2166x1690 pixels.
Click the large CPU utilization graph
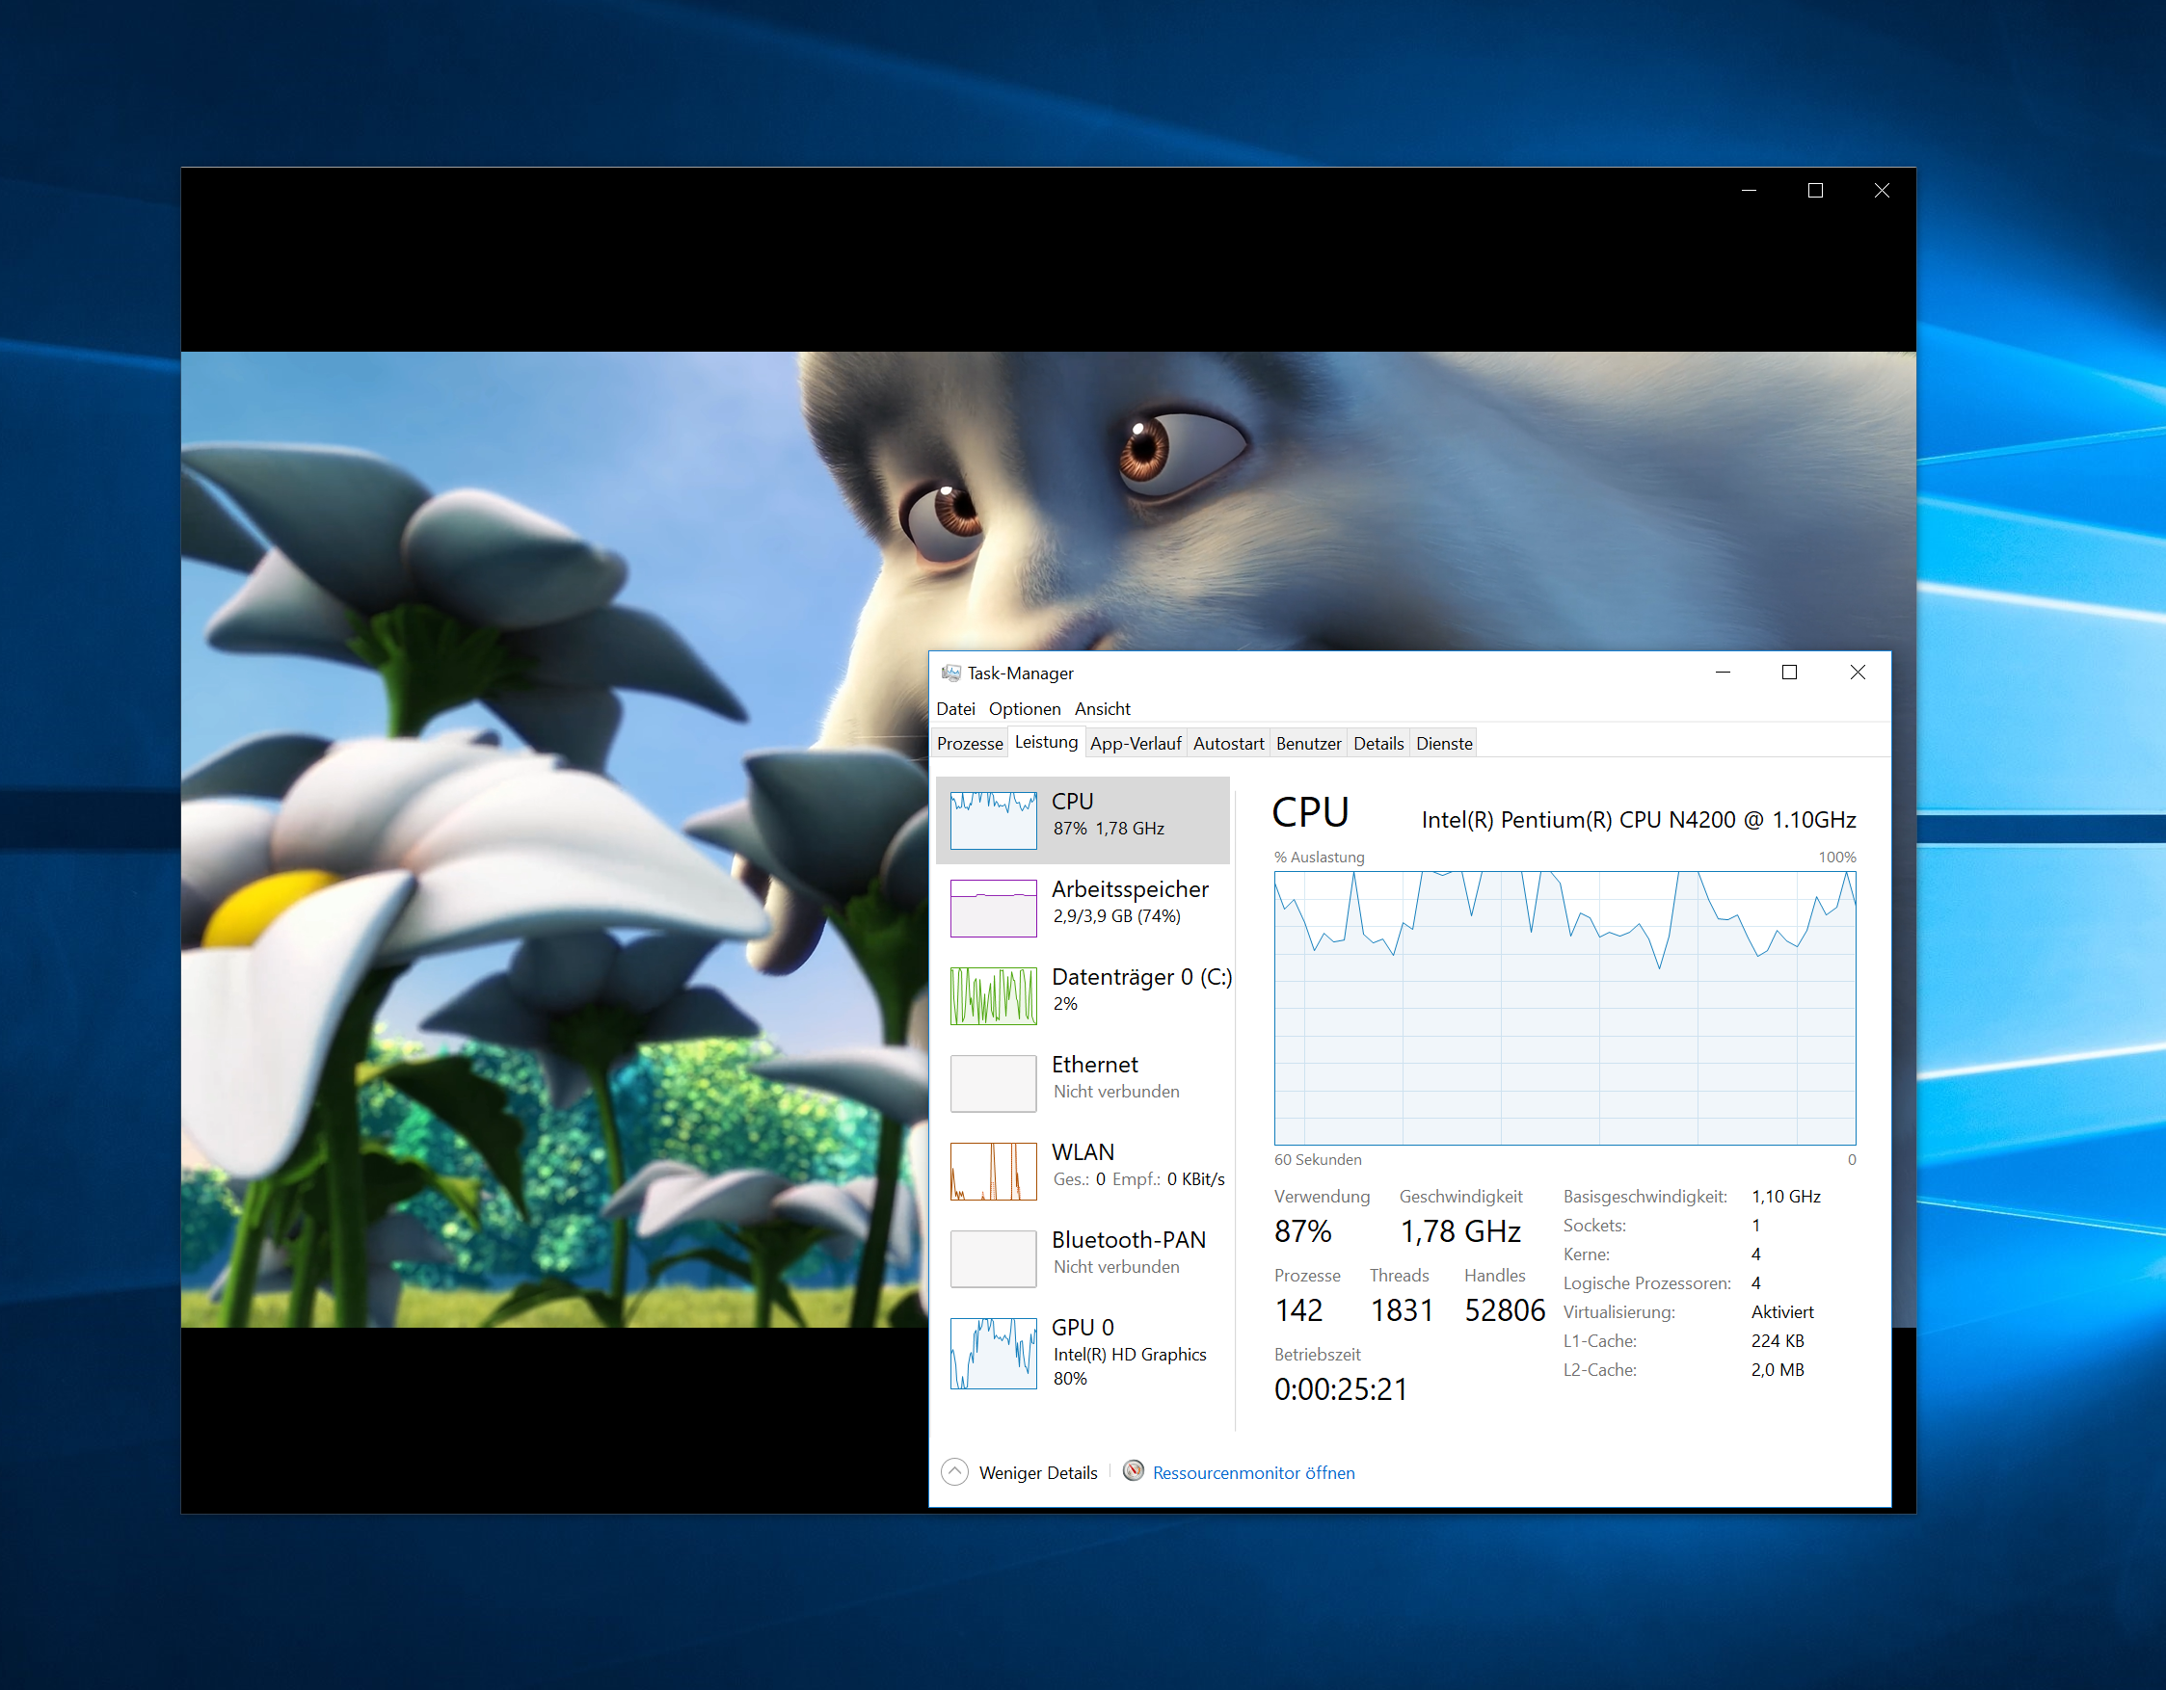[1564, 1007]
